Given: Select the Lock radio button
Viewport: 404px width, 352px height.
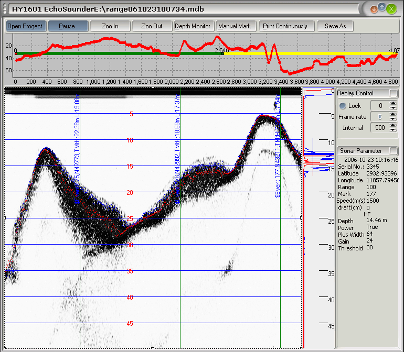Looking at the screenshot, I should [343, 106].
